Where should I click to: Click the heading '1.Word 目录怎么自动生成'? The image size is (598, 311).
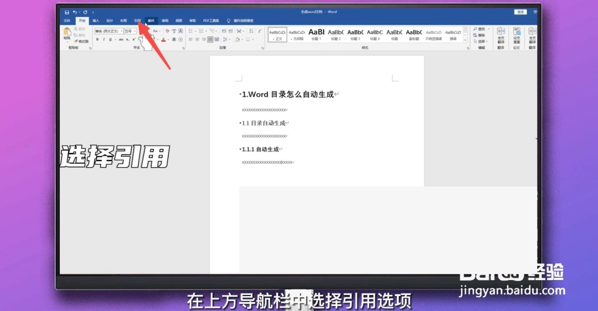point(288,95)
